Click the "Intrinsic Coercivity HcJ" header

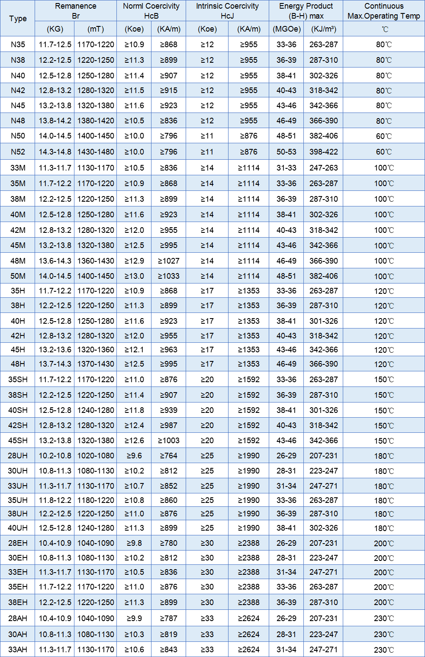pos(227,11)
